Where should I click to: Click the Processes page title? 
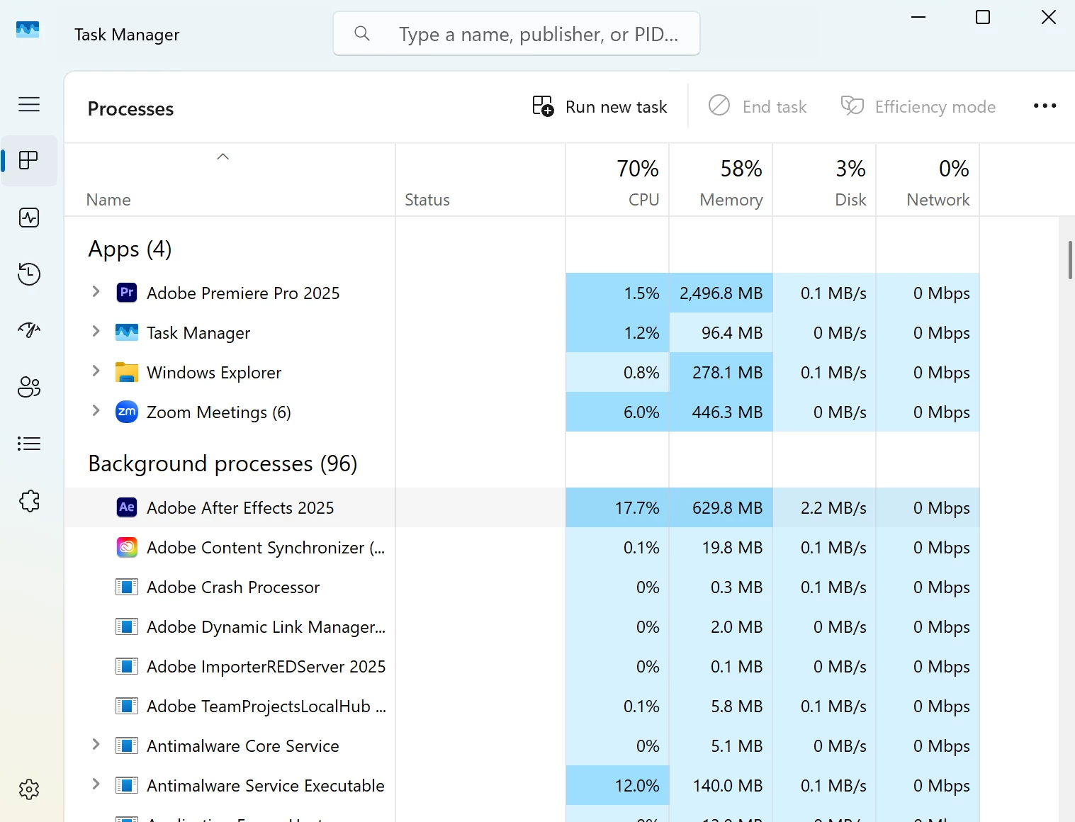(130, 108)
